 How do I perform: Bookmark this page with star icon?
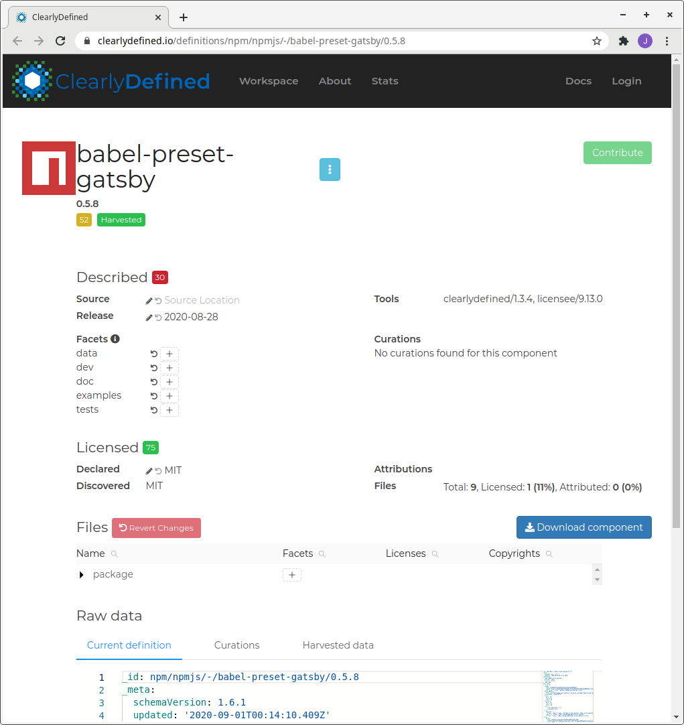[597, 41]
